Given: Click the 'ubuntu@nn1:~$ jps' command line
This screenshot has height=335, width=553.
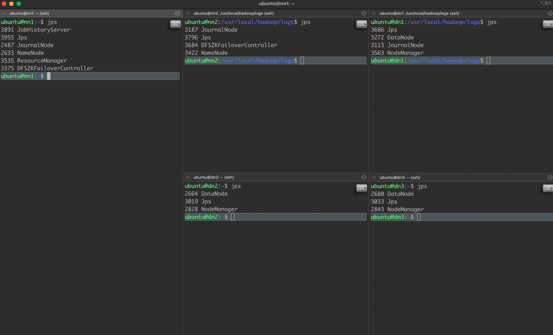Looking at the screenshot, I should 29,22.
